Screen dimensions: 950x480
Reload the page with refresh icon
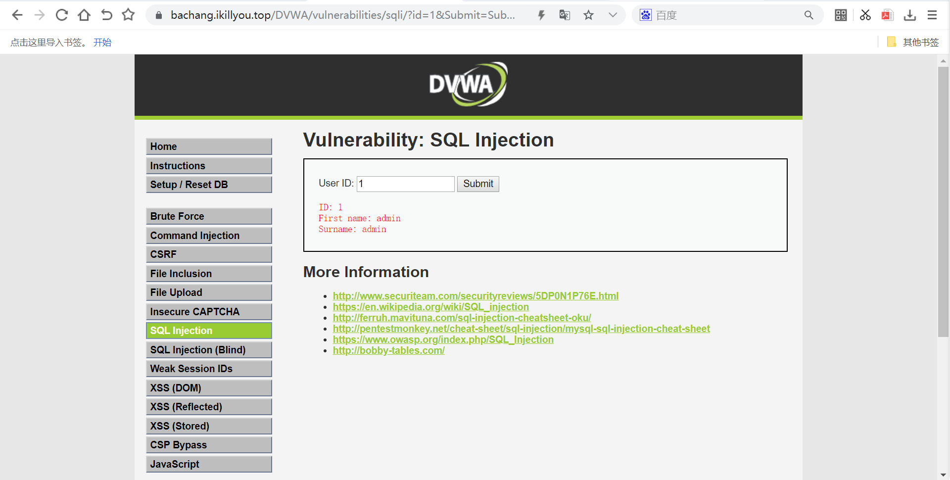point(62,15)
